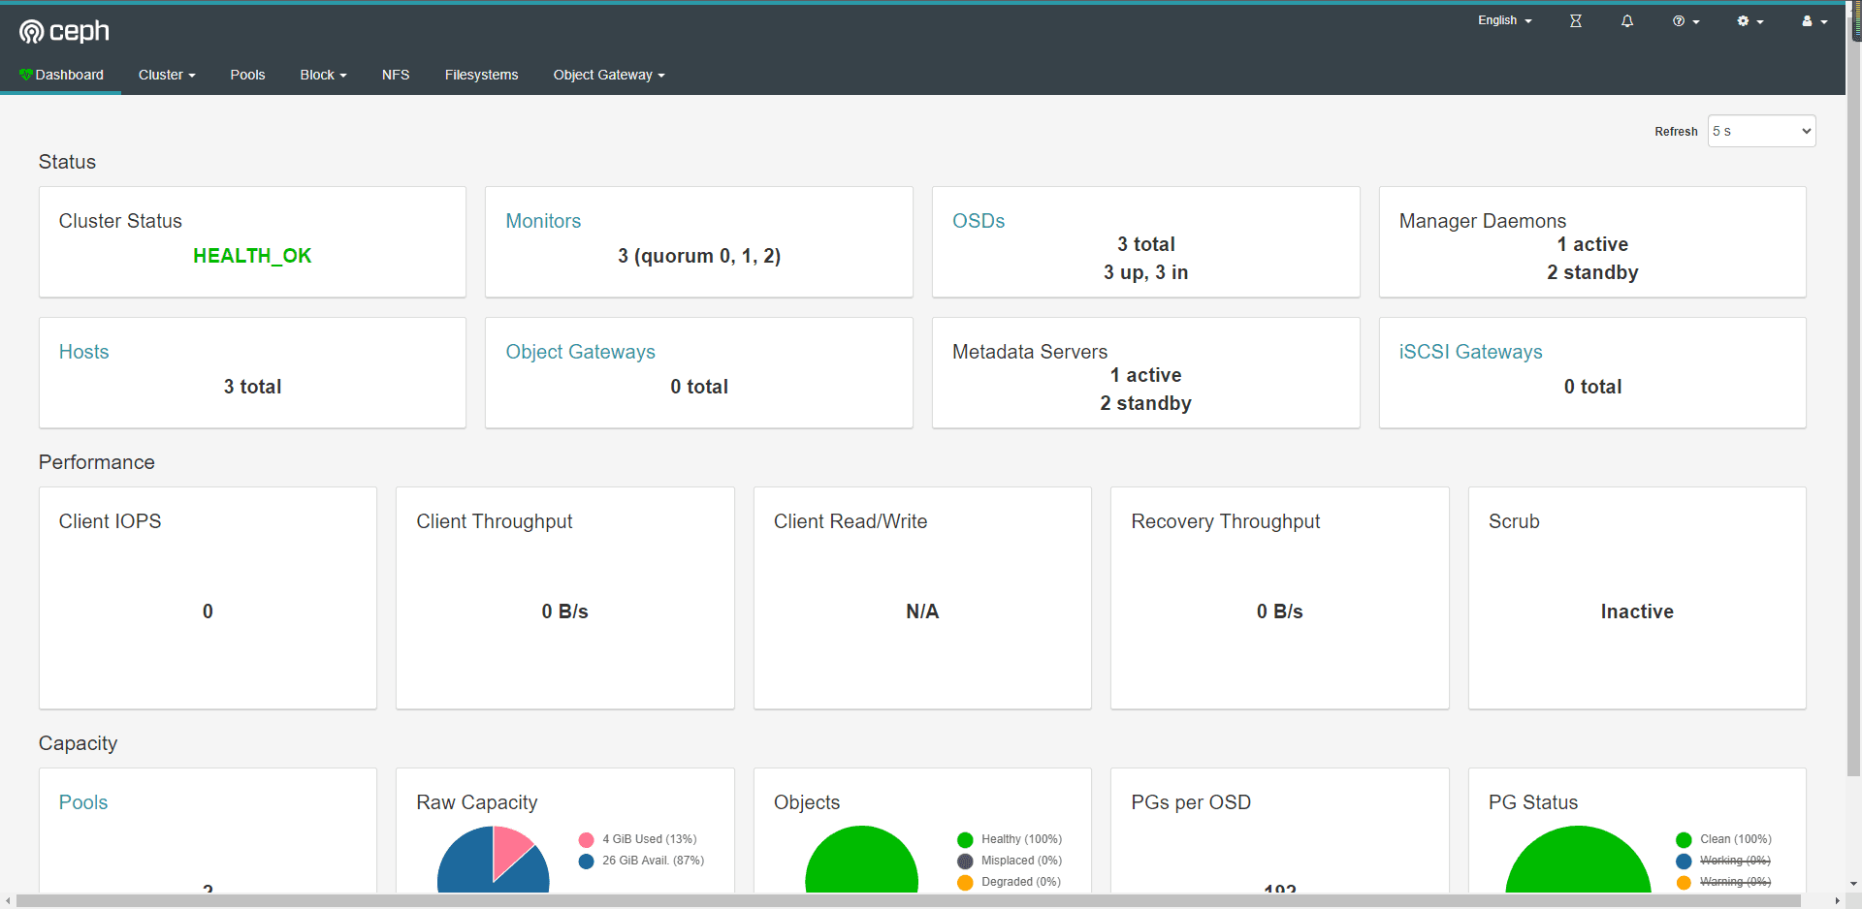The image size is (1862, 909).
Task: Toggle the 4 GiB Used legend swatch
Action: pos(586,839)
